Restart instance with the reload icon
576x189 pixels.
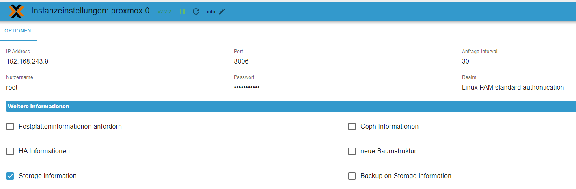pos(196,11)
